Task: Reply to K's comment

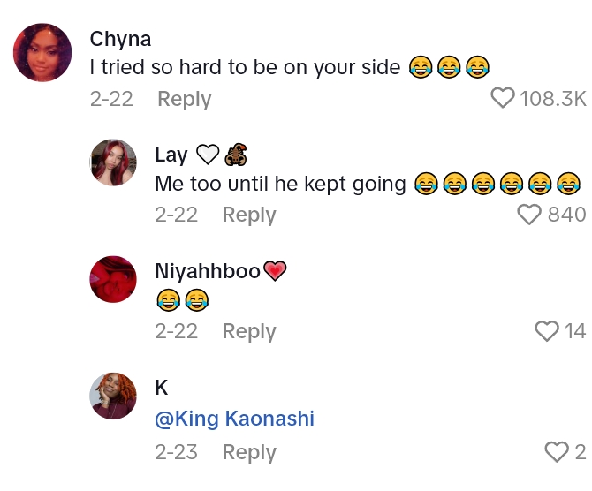Action: (x=249, y=452)
